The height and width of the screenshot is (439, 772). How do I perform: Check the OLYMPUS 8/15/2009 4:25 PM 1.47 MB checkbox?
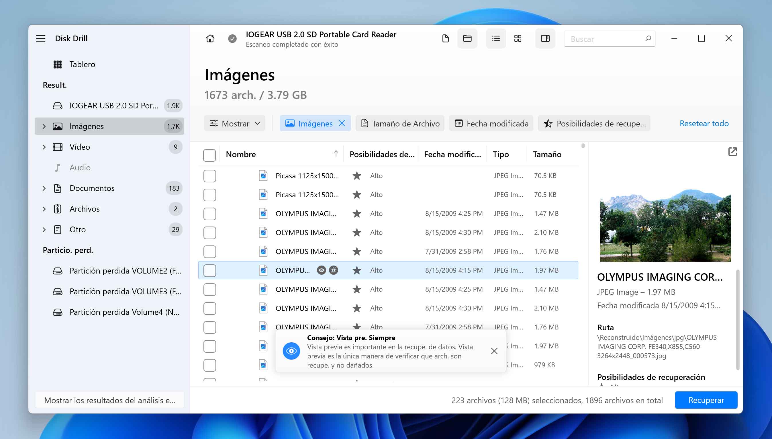coord(209,214)
